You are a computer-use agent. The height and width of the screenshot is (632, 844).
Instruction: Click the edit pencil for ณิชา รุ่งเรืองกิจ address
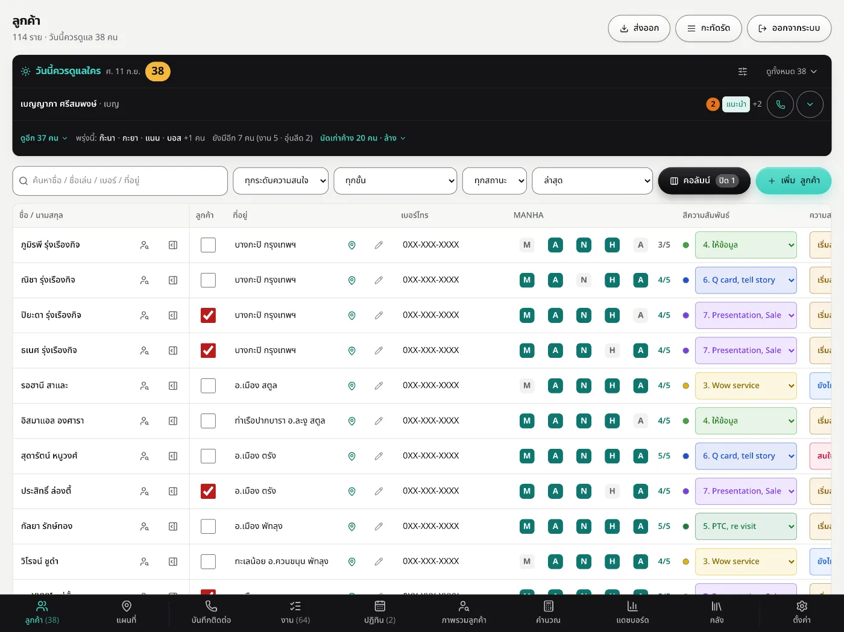(x=379, y=280)
